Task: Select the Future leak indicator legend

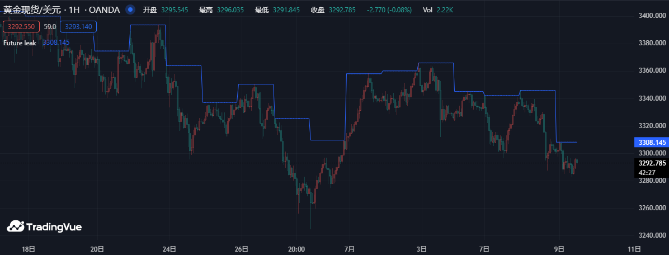Action: click(20, 42)
